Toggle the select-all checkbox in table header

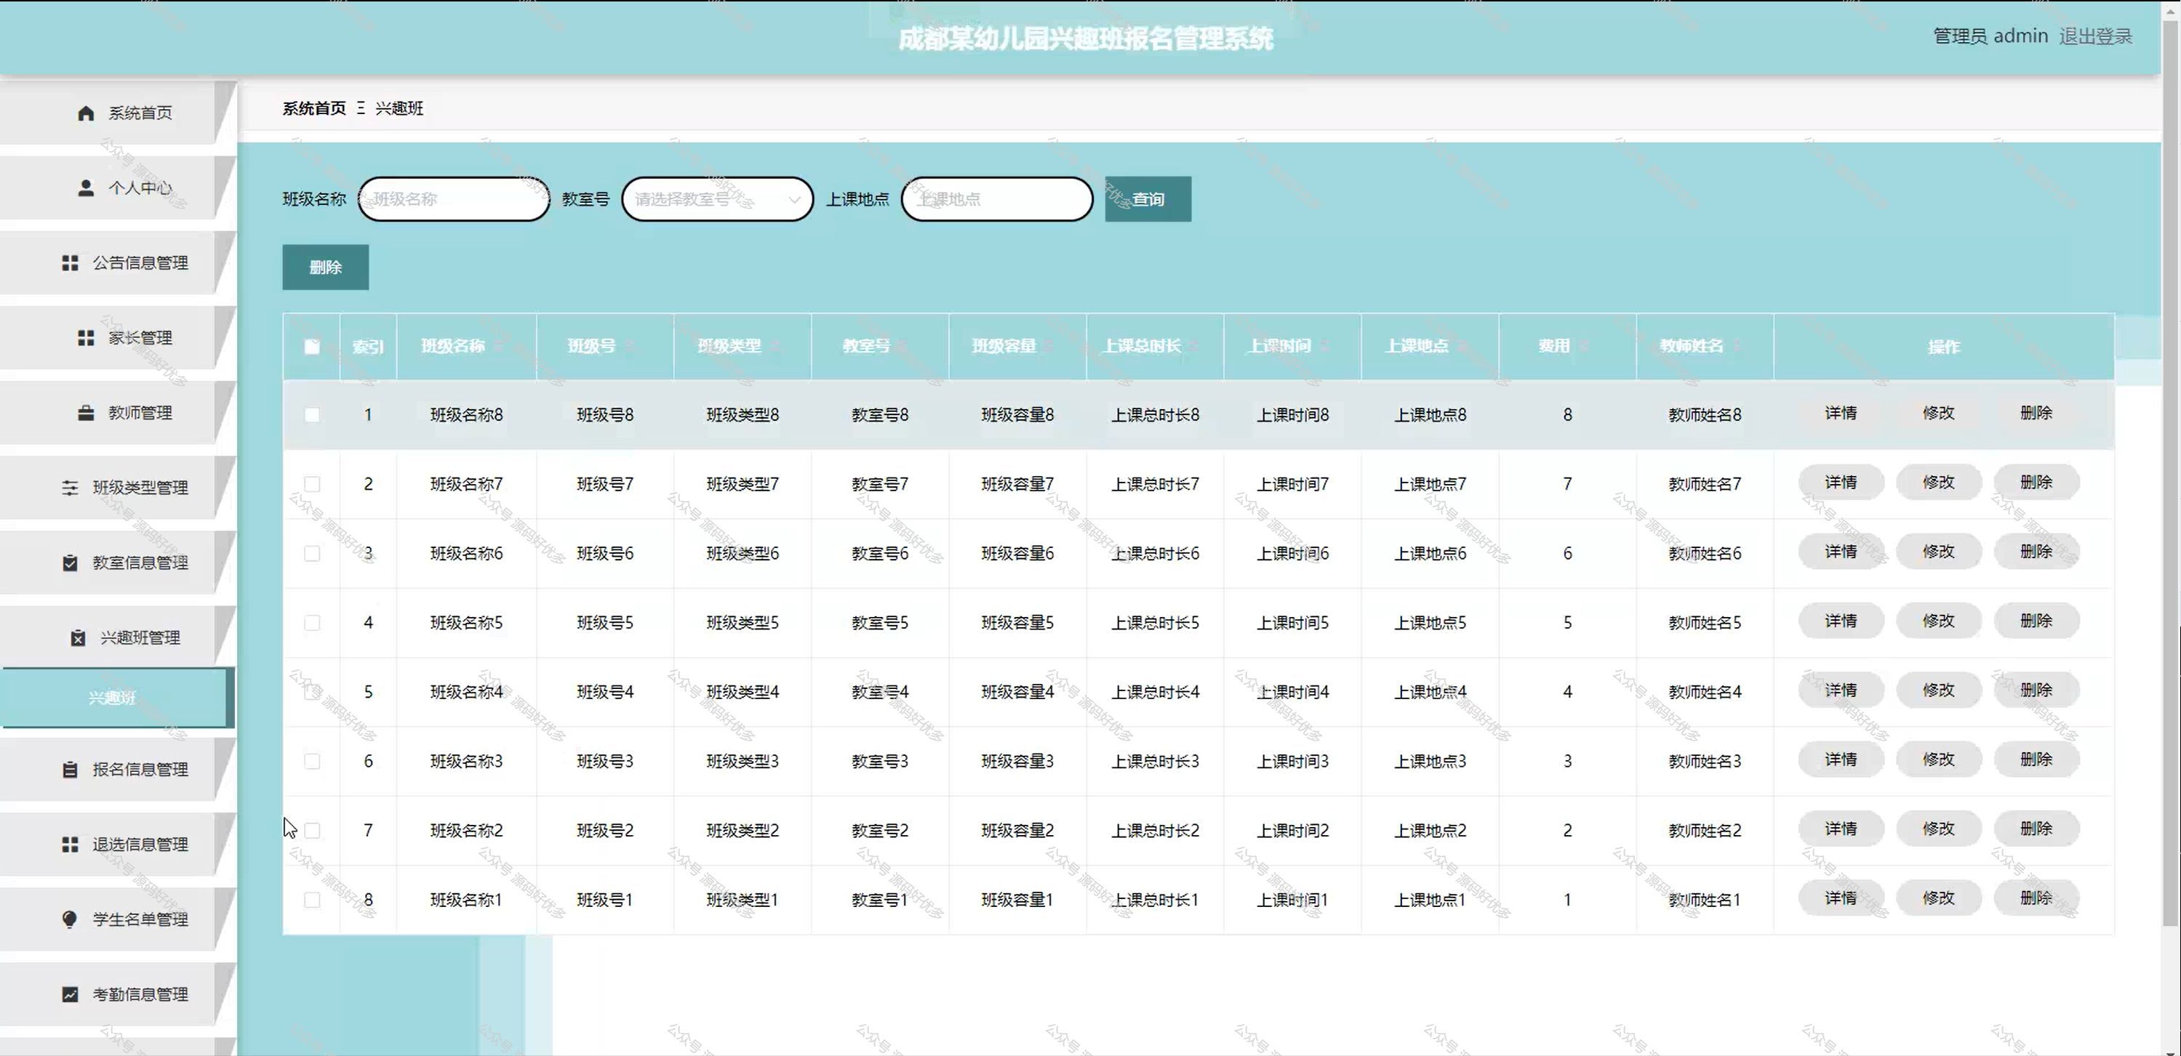pos(311,346)
